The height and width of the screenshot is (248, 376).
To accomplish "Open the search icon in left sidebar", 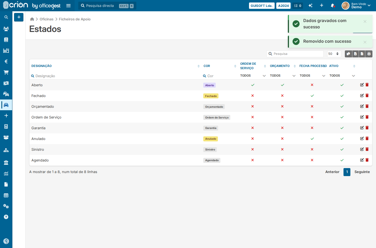I will pos(6,17).
